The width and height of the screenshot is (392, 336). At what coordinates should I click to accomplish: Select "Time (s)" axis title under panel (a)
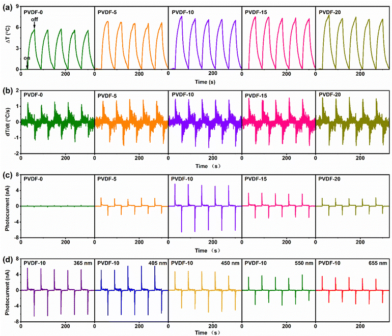(x=205, y=82)
